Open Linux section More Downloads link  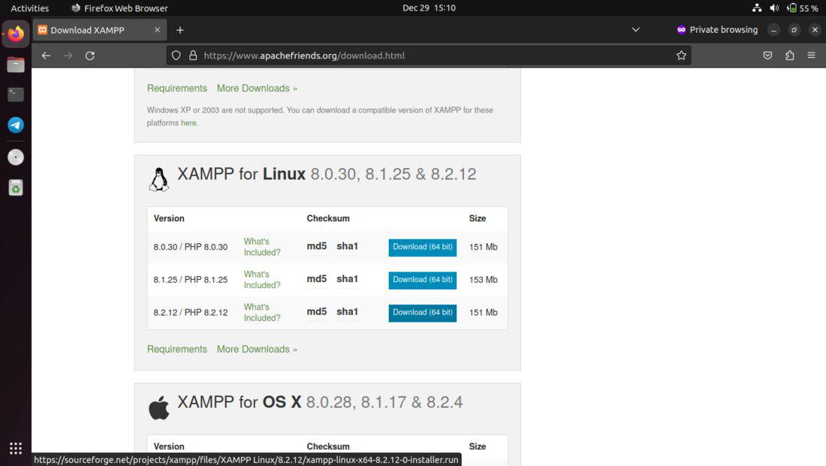[x=257, y=349]
